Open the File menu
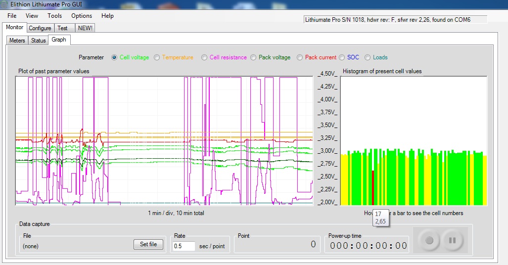508x265 pixels. [x=12, y=16]
